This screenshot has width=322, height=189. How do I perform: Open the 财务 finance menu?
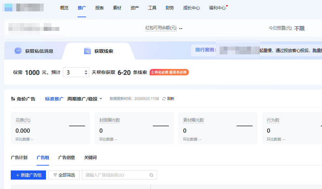coord(170,8)
